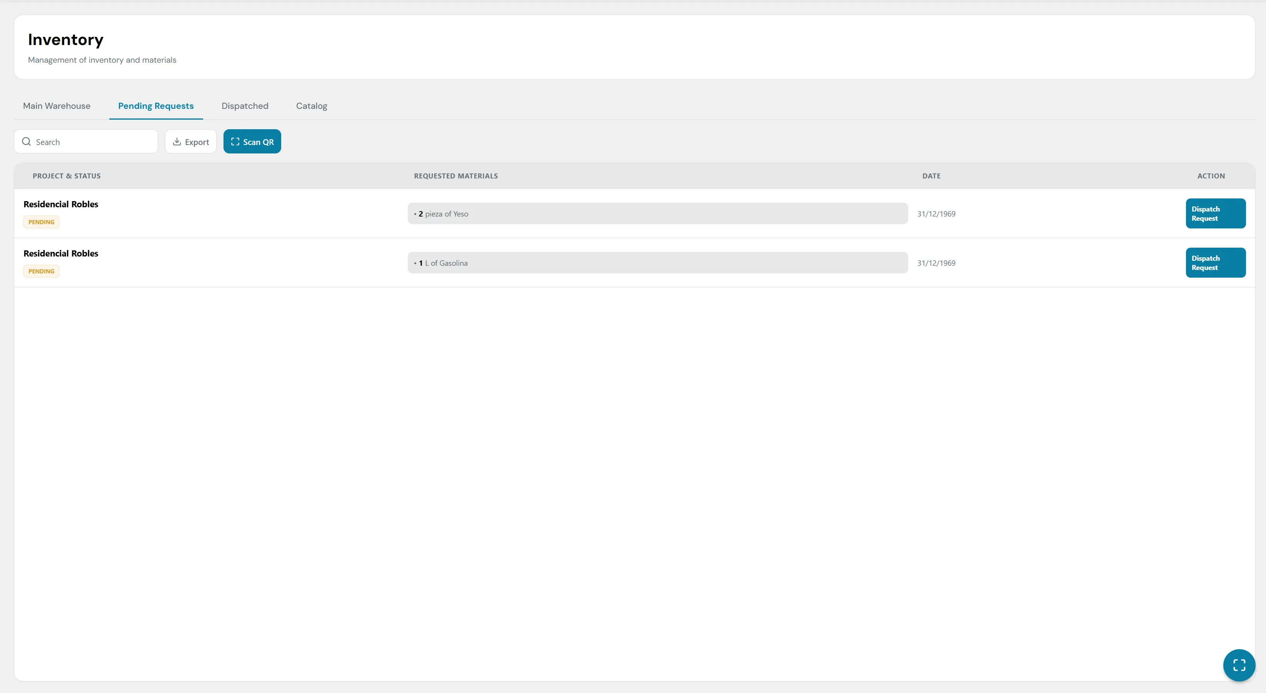Click the floating QR scan icon button
Screen dimensions: 1266x693
(x=1239, y=665)
